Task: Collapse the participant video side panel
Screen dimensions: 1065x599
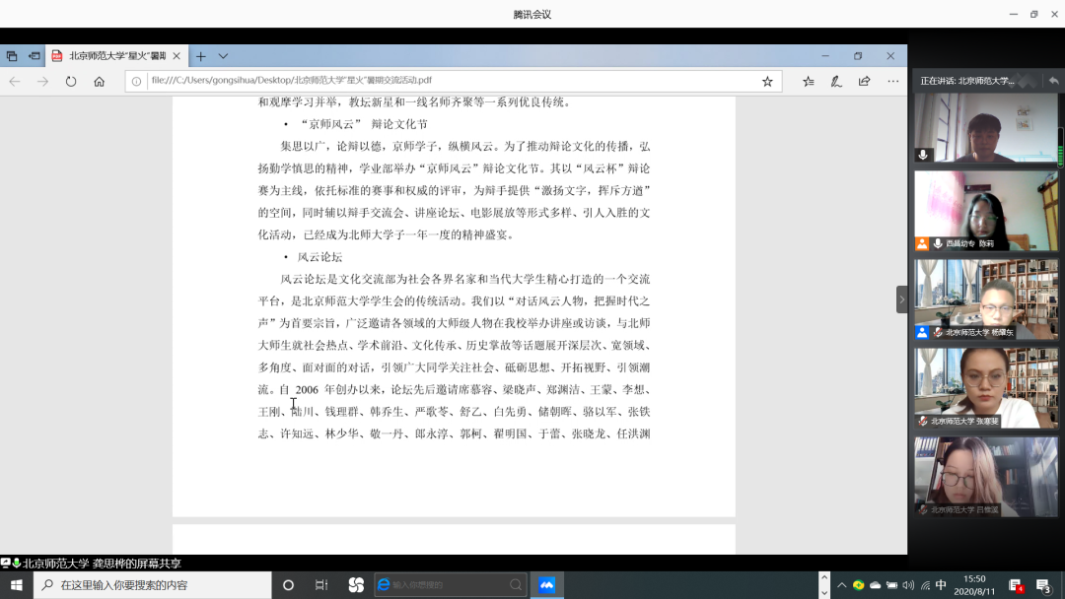Action: [x=901, y=299]
